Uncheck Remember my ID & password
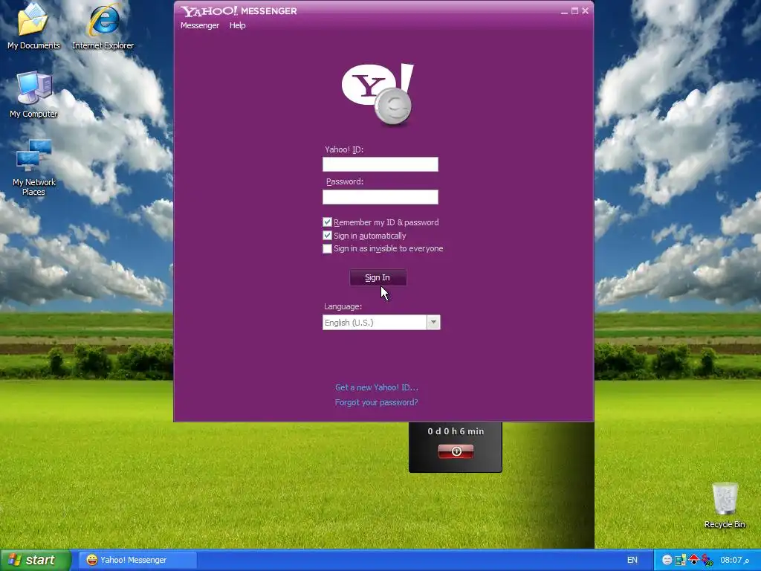This screenshot has height=571, width=761. [x=327, y=222]
